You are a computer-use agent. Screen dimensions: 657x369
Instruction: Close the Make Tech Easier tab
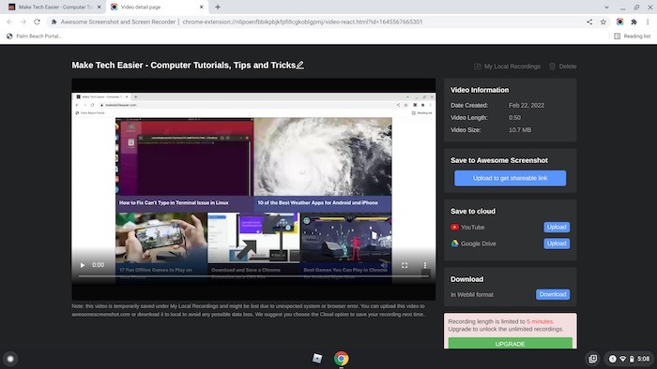tap(99, 7)
